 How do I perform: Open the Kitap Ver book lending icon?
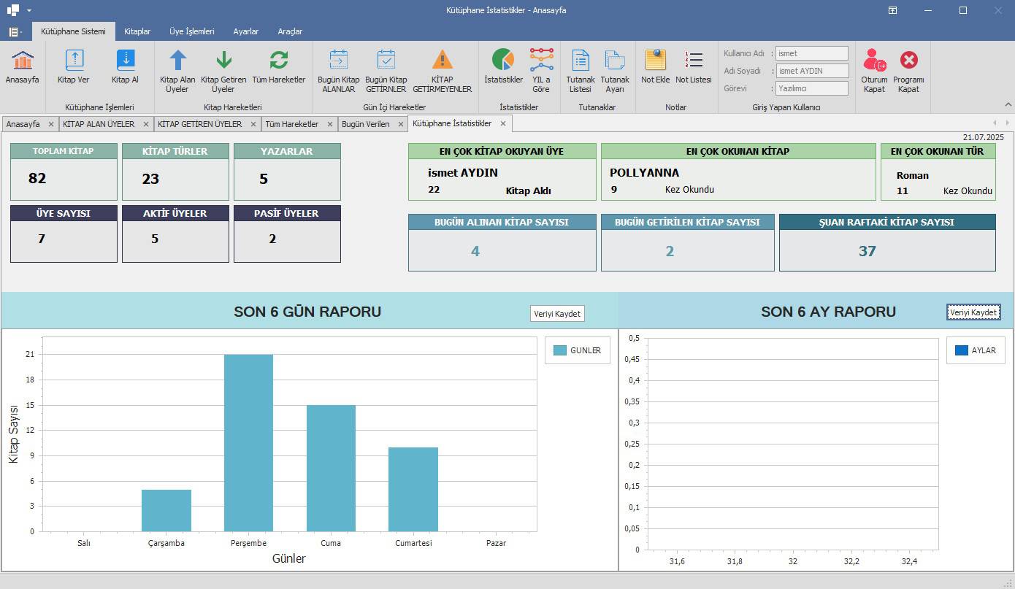point(74,61)
